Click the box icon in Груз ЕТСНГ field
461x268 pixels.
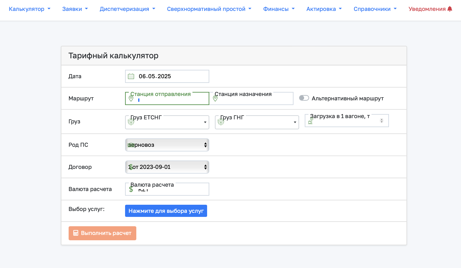(131, 122)
